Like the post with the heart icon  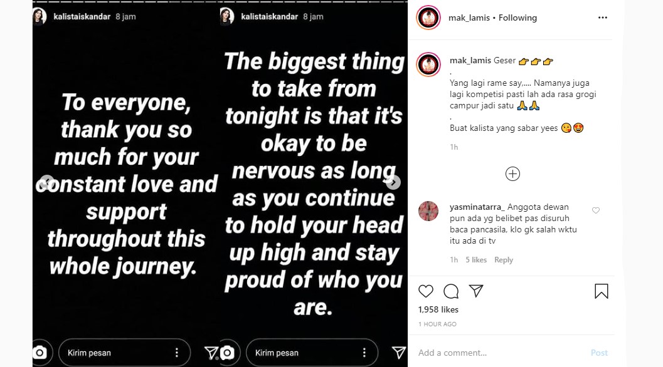pyautogui.click(x=426, y=291)
